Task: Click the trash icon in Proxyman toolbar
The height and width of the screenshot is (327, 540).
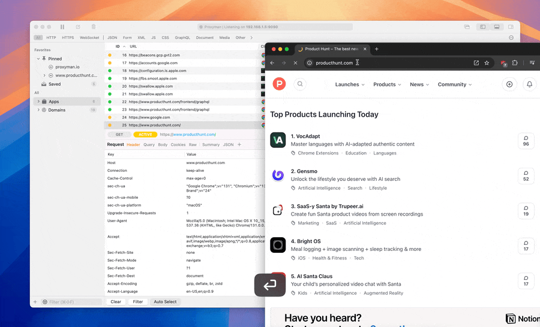Action: click(94, 27)
